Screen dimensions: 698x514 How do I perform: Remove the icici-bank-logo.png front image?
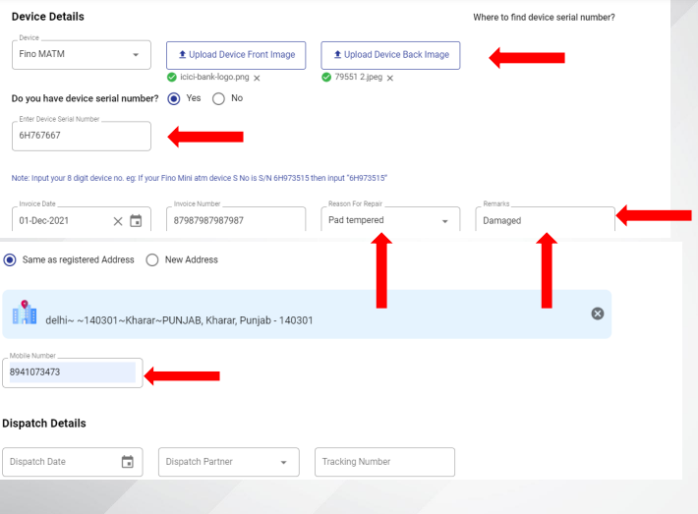click(257, 79)
